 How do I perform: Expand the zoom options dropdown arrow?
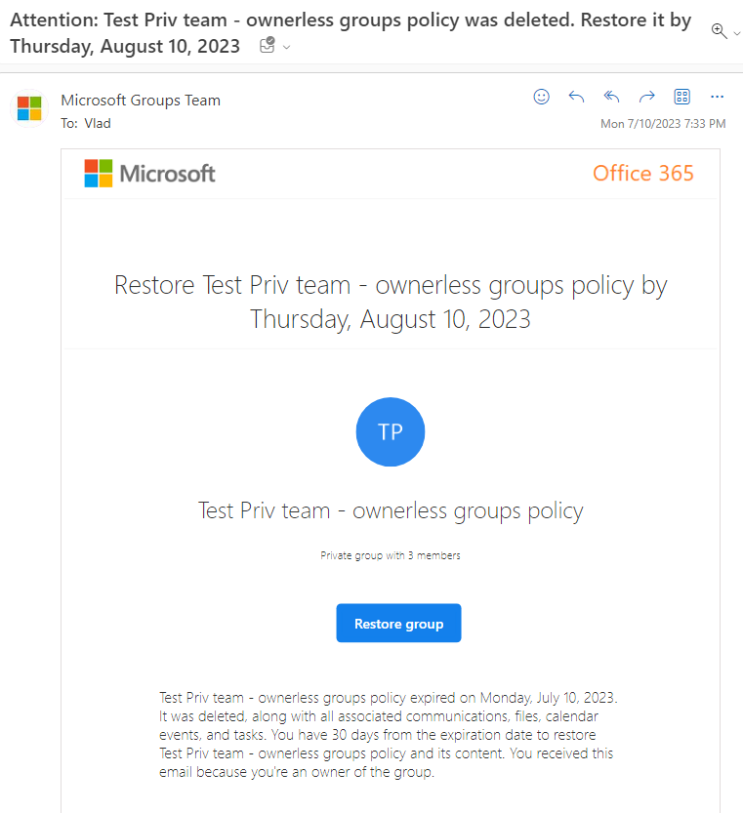[x=737, y=34]
